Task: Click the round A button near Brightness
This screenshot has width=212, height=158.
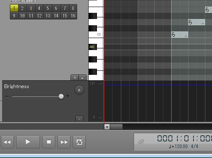Action: [x=79, y=90]
